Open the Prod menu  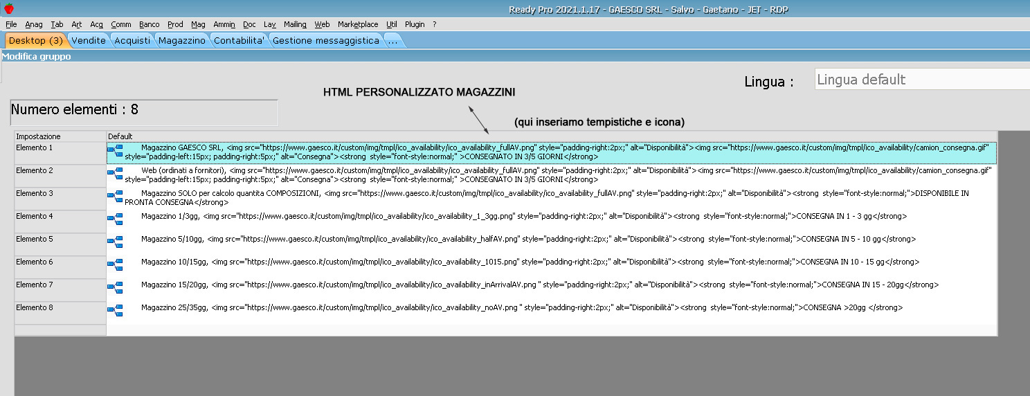point(175,24)
